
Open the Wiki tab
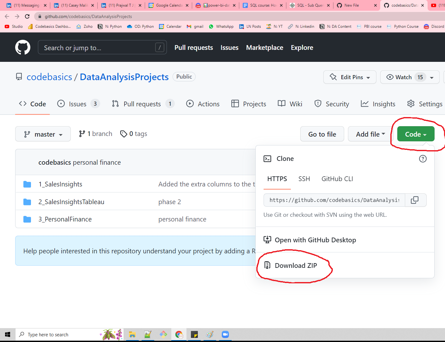click(x=290, y=104)
